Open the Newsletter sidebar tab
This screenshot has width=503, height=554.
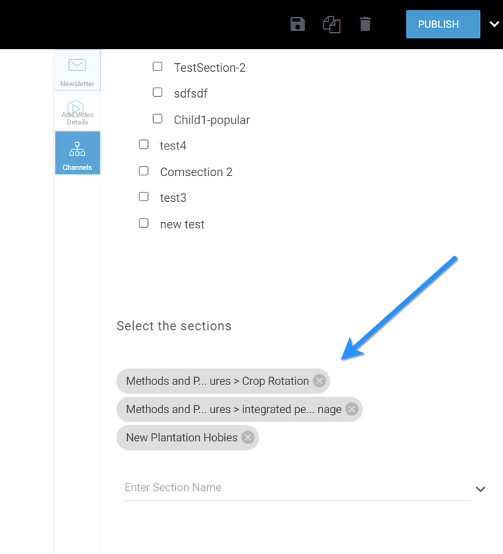point(77,70)
